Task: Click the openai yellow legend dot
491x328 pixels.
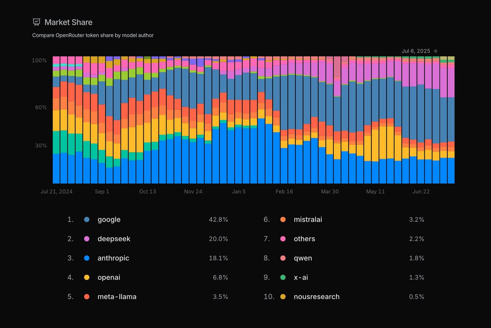Action: [x=87, y=277]
